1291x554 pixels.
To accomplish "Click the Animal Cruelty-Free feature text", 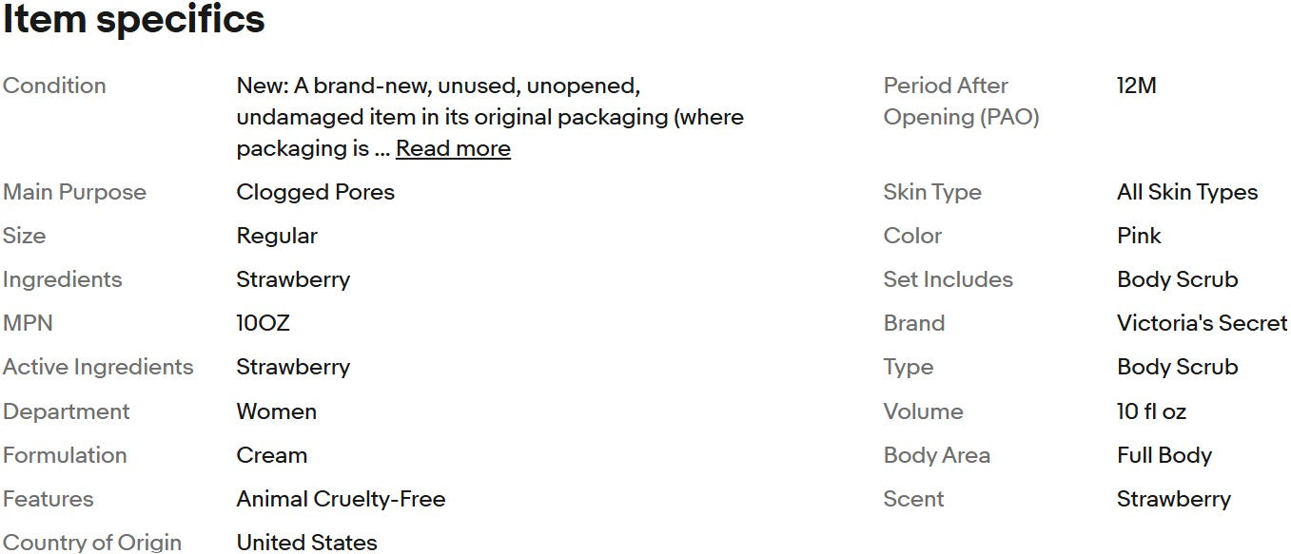I will pyautogui.click(x=341, y=499).
